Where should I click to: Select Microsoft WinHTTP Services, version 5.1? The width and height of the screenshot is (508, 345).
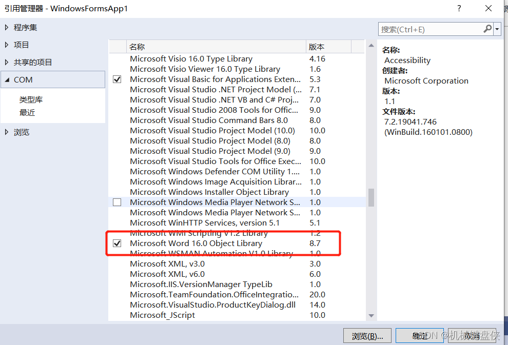click(x=237, y=222)
